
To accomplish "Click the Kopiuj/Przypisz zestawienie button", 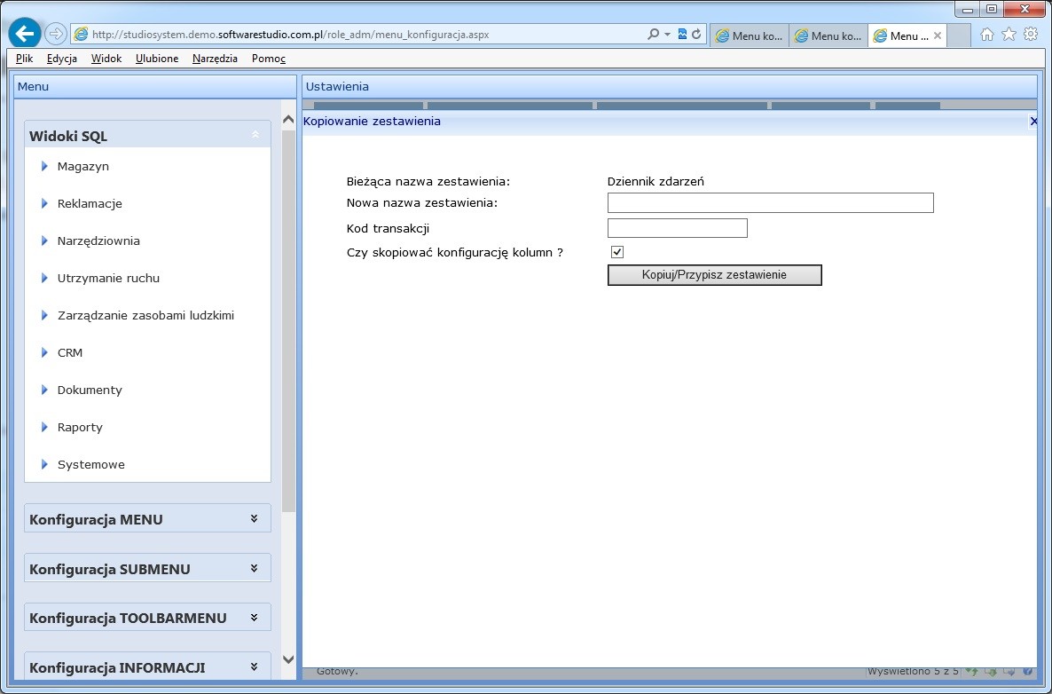I will pyautogui.click(x=715, y=275).
